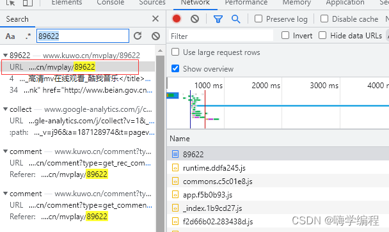389x232 pixels.
Task: Select Referer row under first comment group
Action: click(x=78, y=174)
